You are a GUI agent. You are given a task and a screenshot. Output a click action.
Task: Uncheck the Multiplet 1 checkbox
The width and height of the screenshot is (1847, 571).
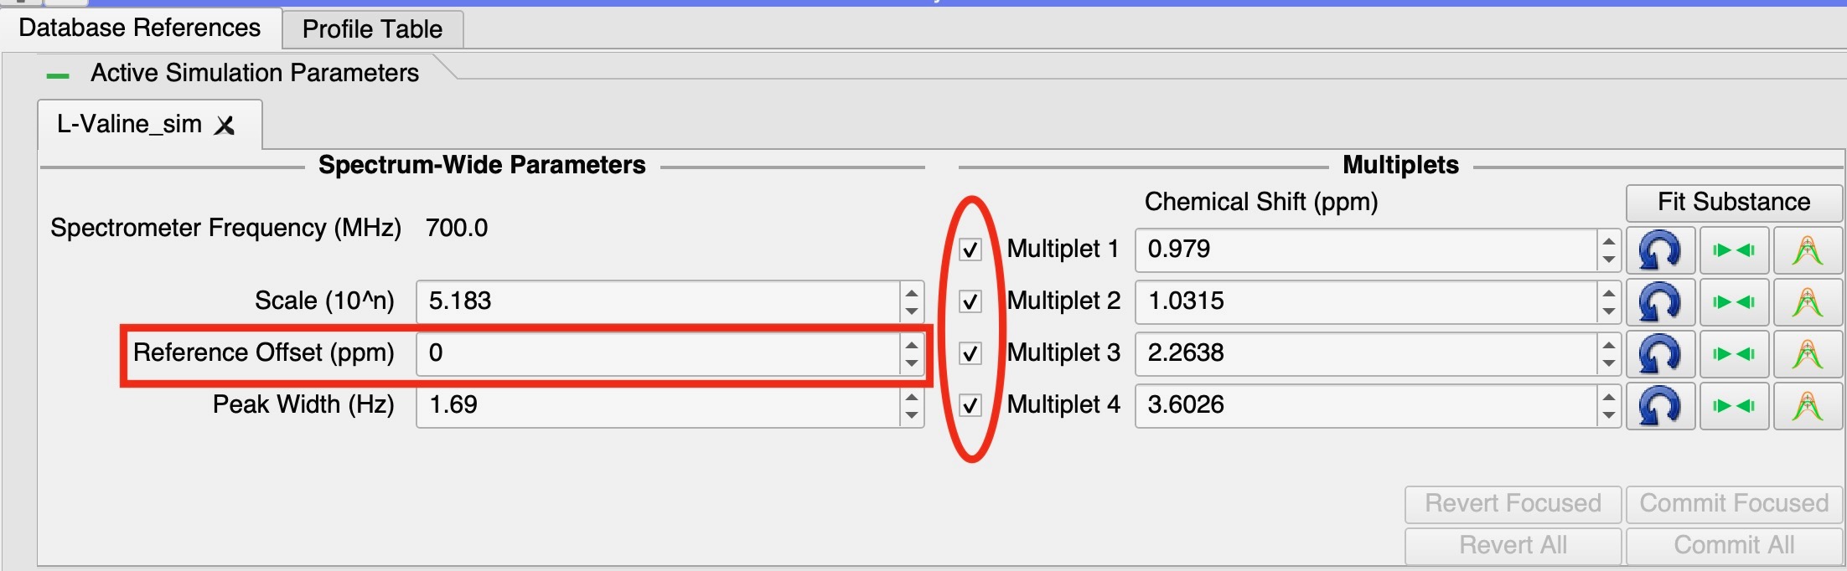[970, 249]
